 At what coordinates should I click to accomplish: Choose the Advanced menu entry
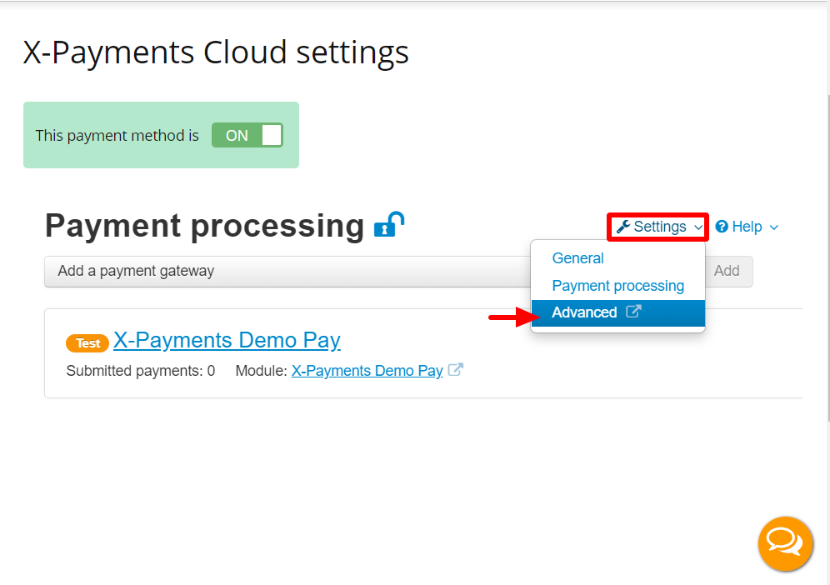(617, 312)
